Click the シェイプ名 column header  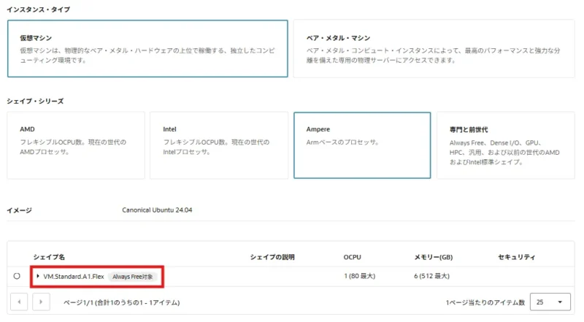49,257
